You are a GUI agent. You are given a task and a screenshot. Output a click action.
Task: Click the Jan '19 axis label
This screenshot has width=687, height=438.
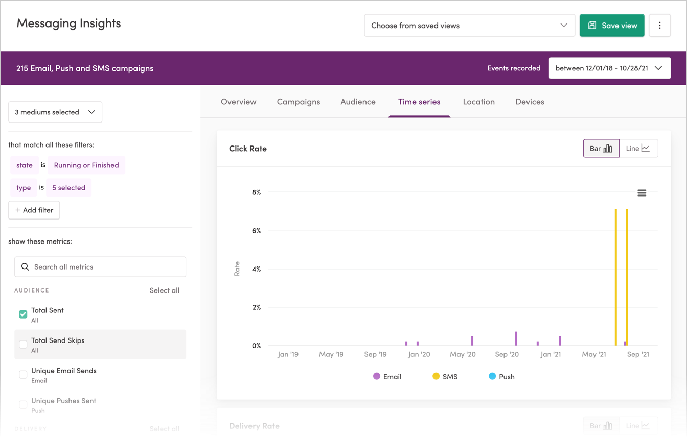click(288, 354)
